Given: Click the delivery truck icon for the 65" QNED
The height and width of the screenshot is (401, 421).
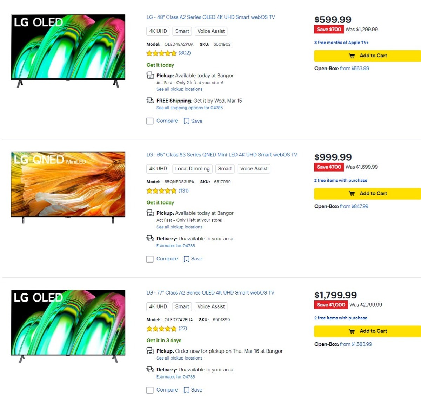Looking at the screenshot, I should click(x=150, y=238).
